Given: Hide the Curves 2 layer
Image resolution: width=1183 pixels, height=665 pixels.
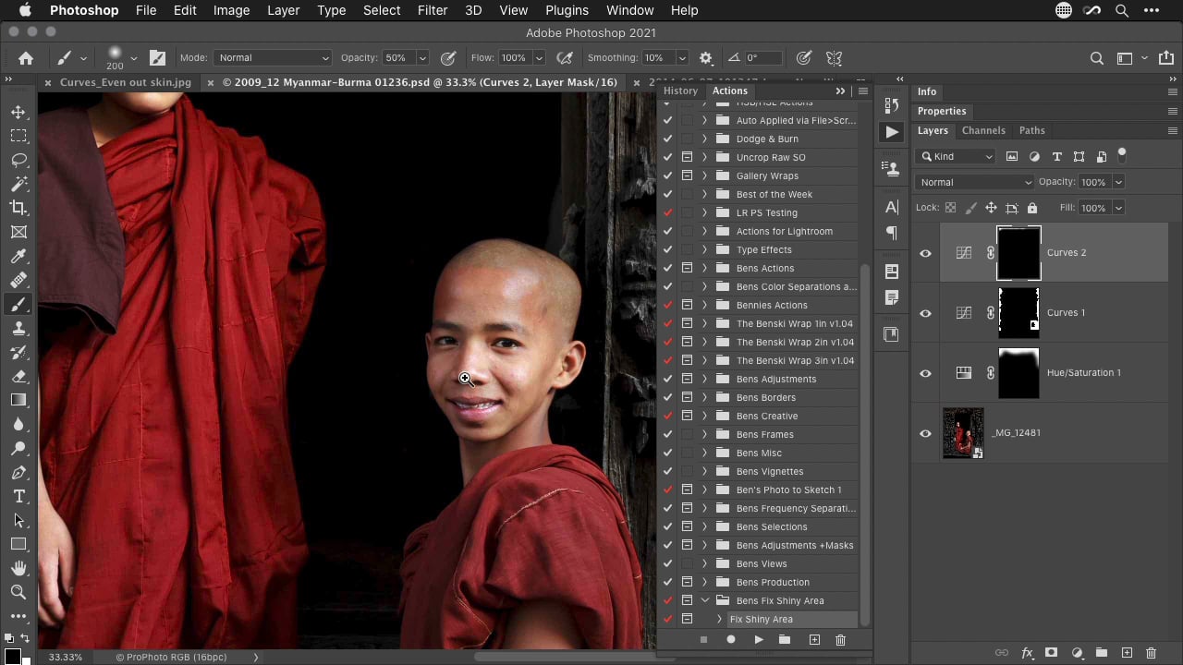Looking at the screenshot, I should click(x=925, y=253).
